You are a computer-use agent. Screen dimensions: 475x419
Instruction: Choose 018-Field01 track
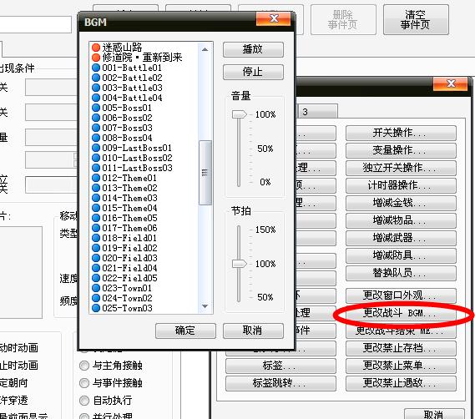(x=124, y=238)
